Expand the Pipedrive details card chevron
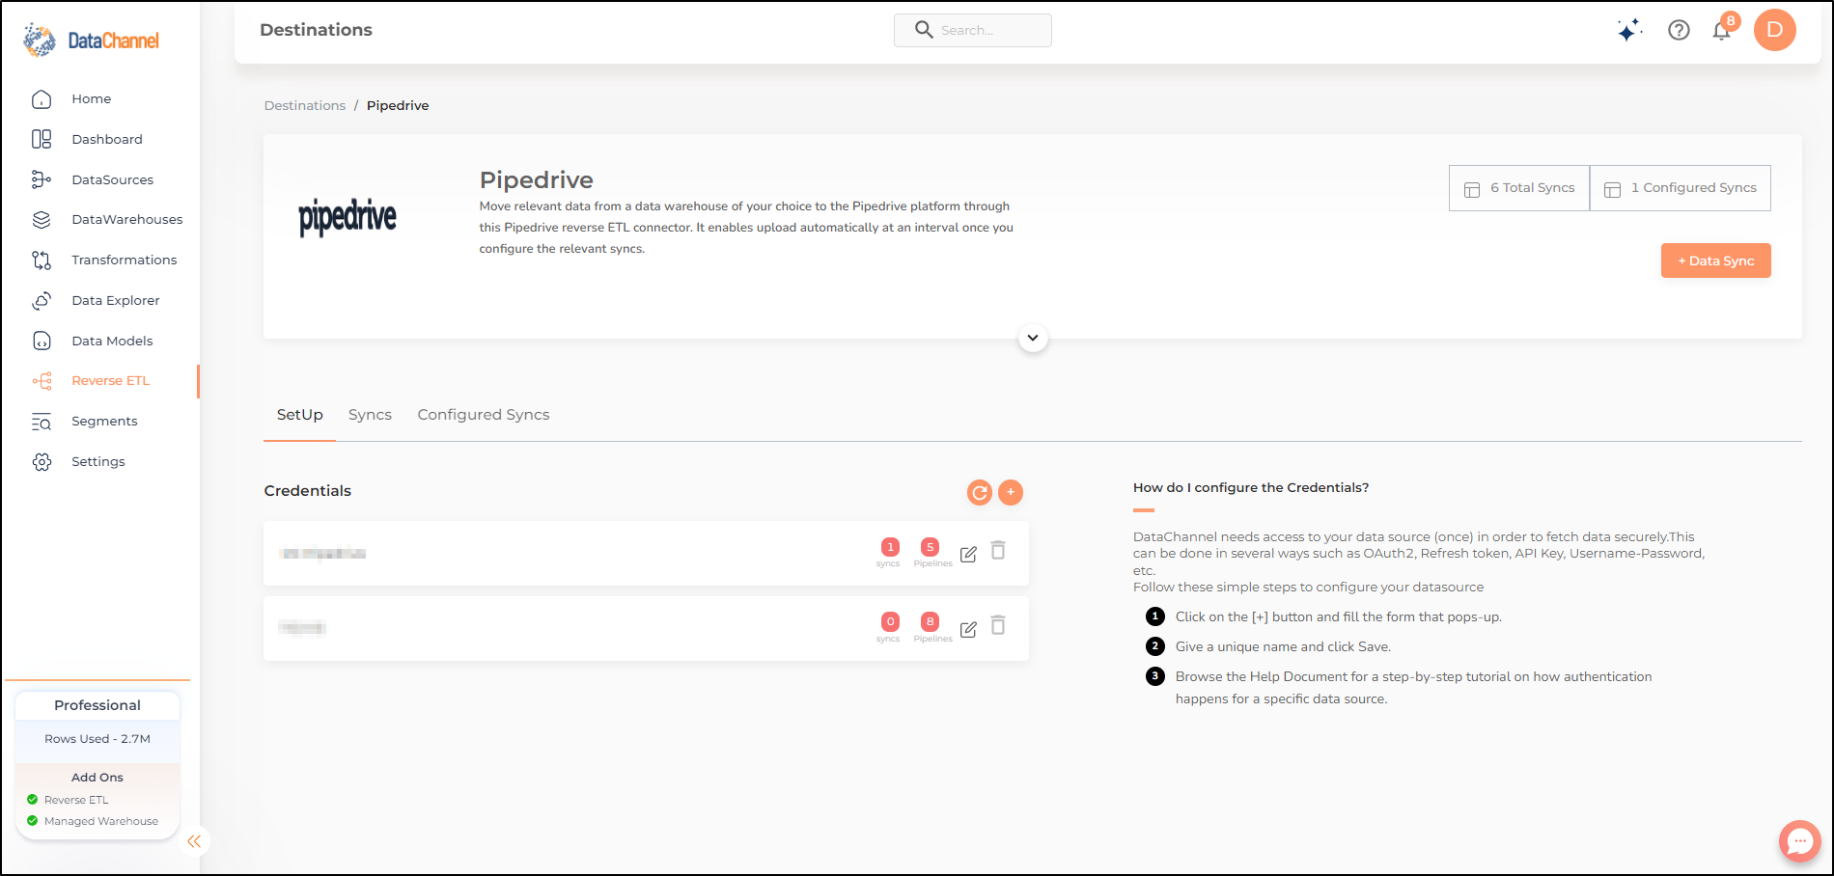The image size is (1834, 876). click(x=1033, y=338)
